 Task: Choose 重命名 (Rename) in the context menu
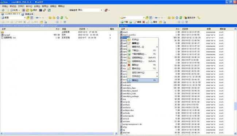143,69
